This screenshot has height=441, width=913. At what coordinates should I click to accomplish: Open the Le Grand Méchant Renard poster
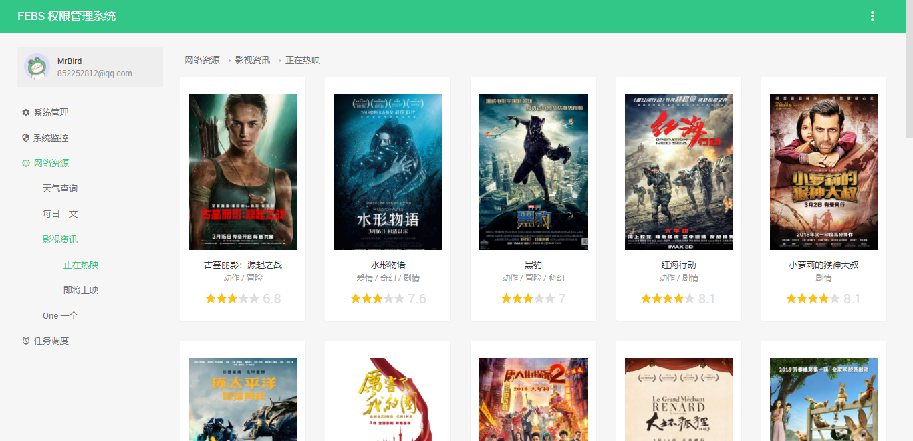(x=678, y=400)
